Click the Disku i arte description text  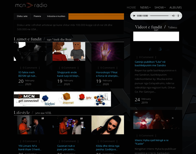(x=65, y=27)
